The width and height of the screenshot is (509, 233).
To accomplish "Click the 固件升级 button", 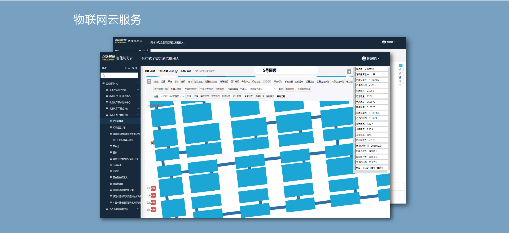I will point(235,82).
